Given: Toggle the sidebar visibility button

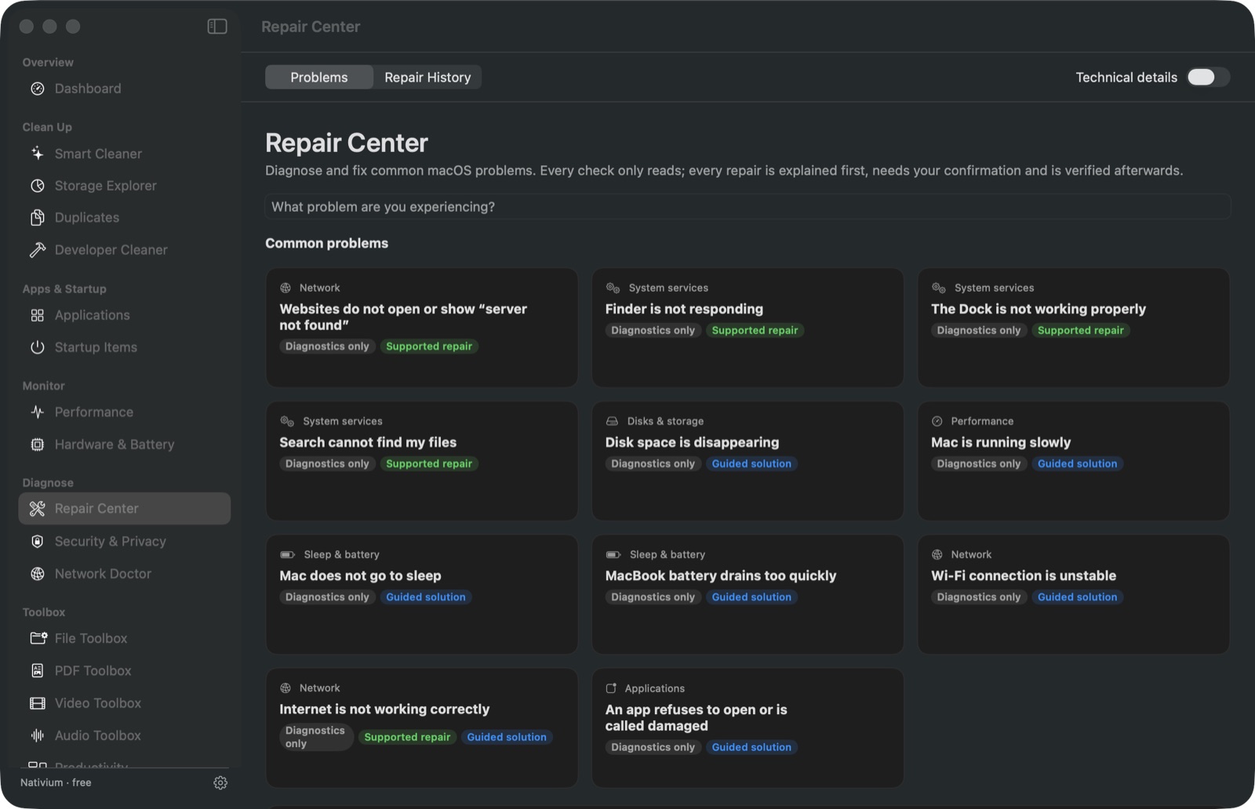Looking at the screenshot, I should coord(217,27).
